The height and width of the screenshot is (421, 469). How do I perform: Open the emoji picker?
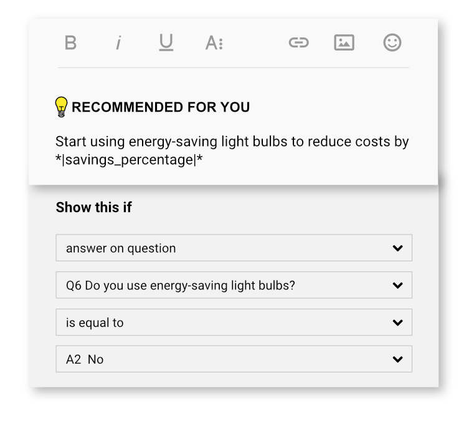[x=392, y=42]
